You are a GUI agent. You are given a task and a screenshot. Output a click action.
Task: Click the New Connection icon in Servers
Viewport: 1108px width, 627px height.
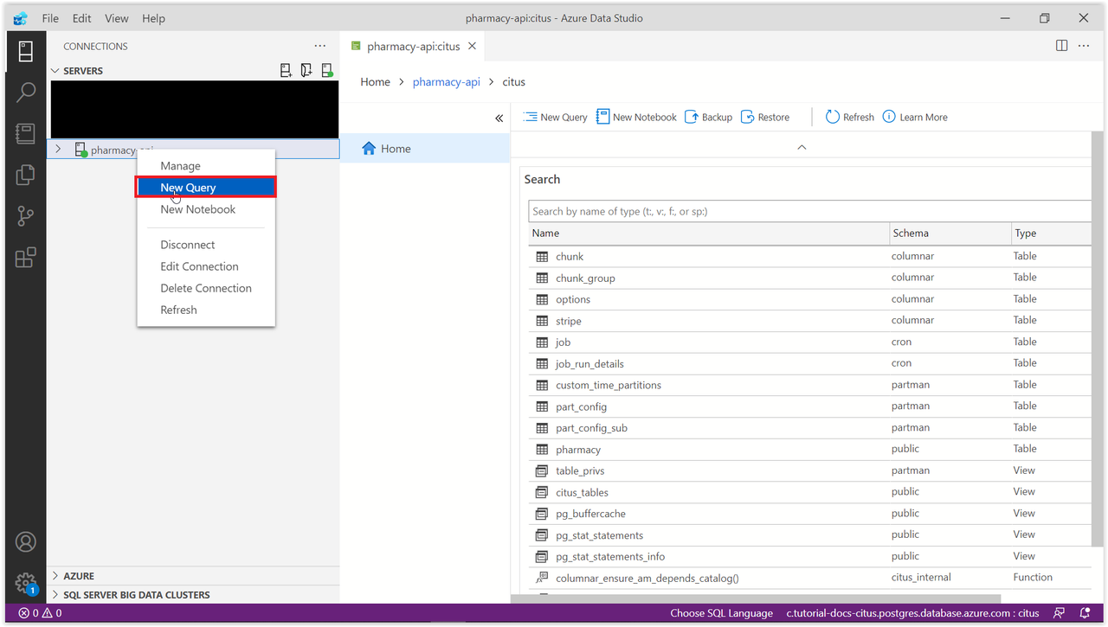[x=287, y=71]
